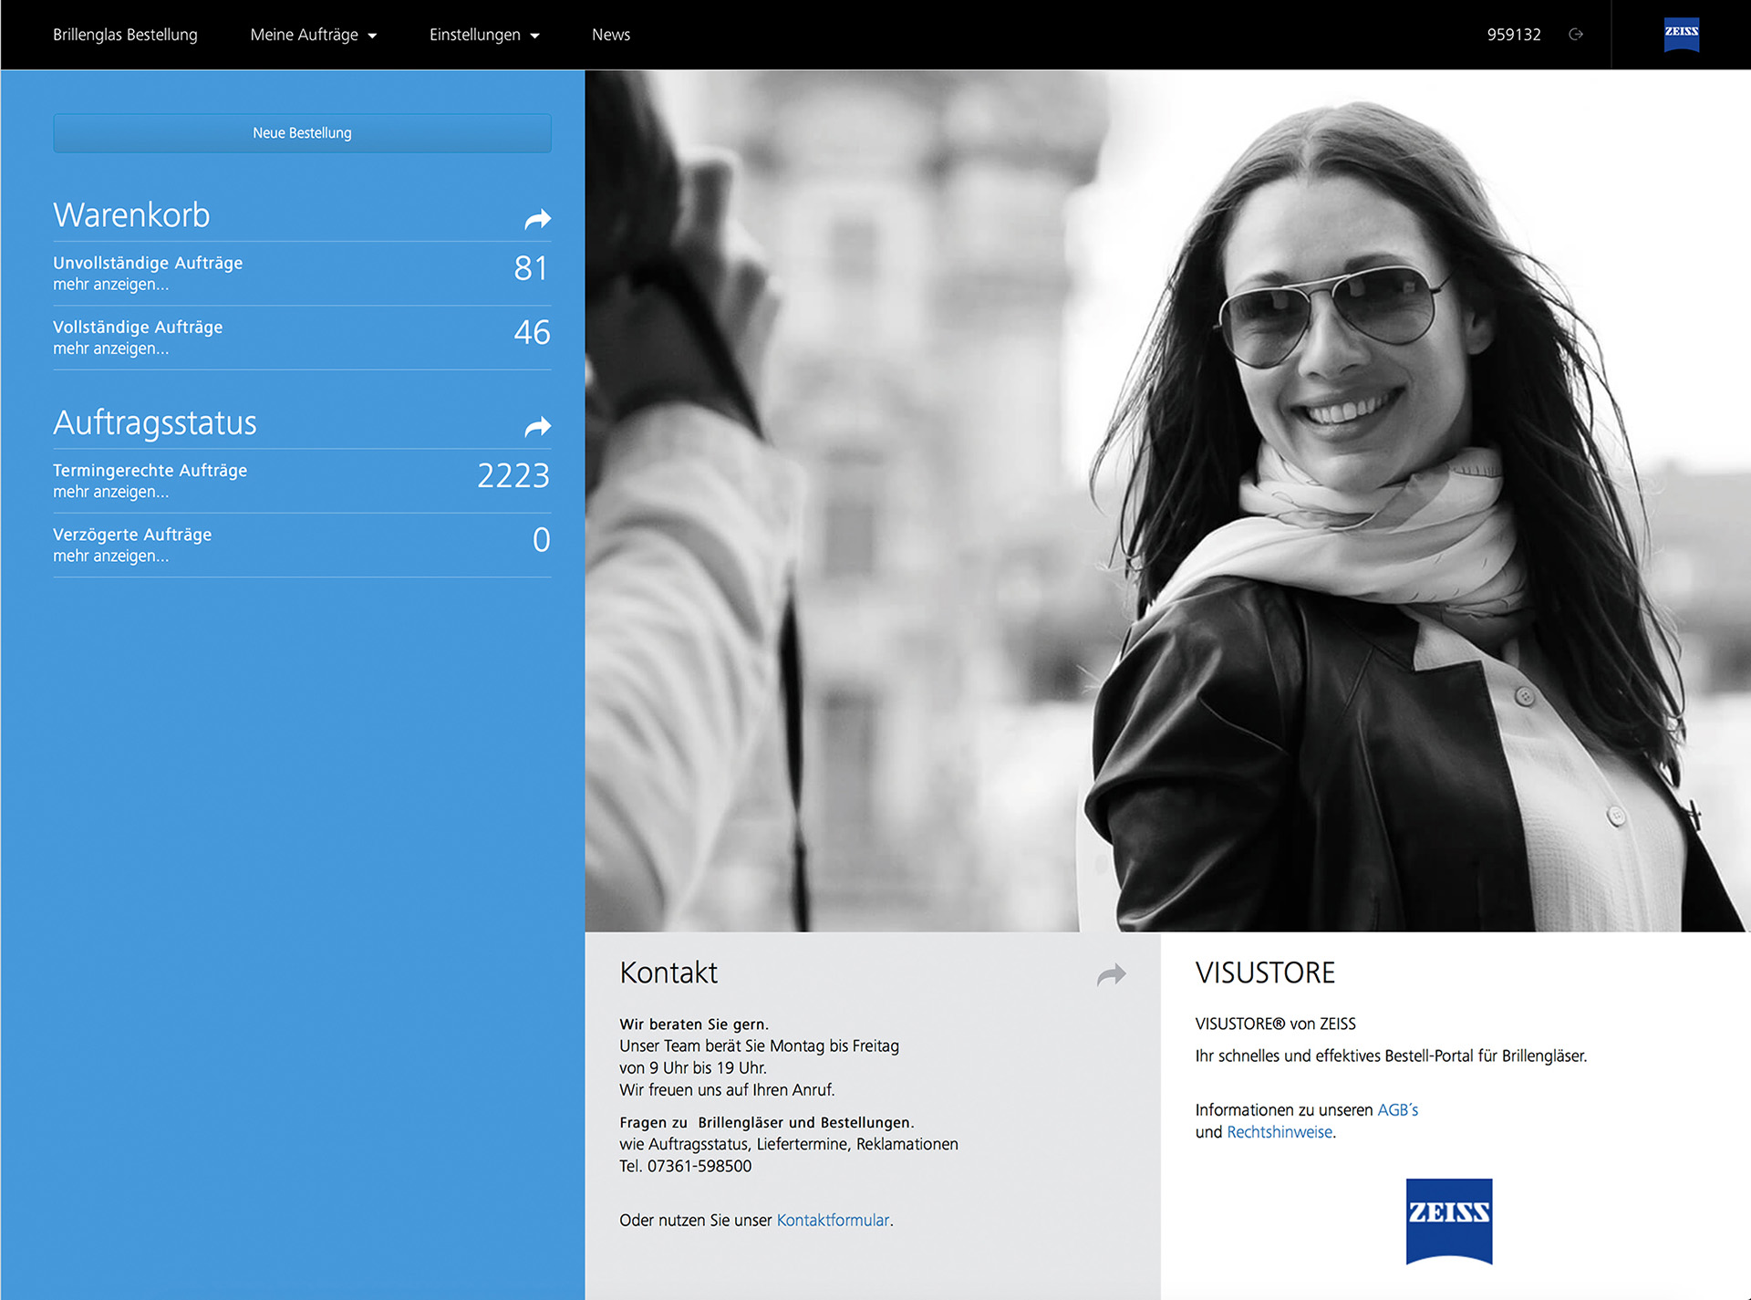Viewport: 1751px width, 1300px height.
Task: Click the count 46 for complete orders
Action: (x=532, y=332)
